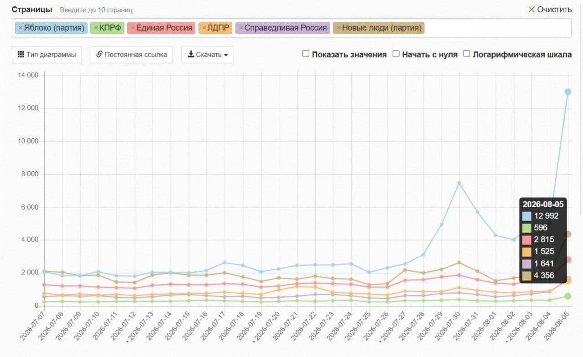Screen dimensions: 583x357
Task: Click Очистить to clear all pages
Action: click(x=550, y=10)
